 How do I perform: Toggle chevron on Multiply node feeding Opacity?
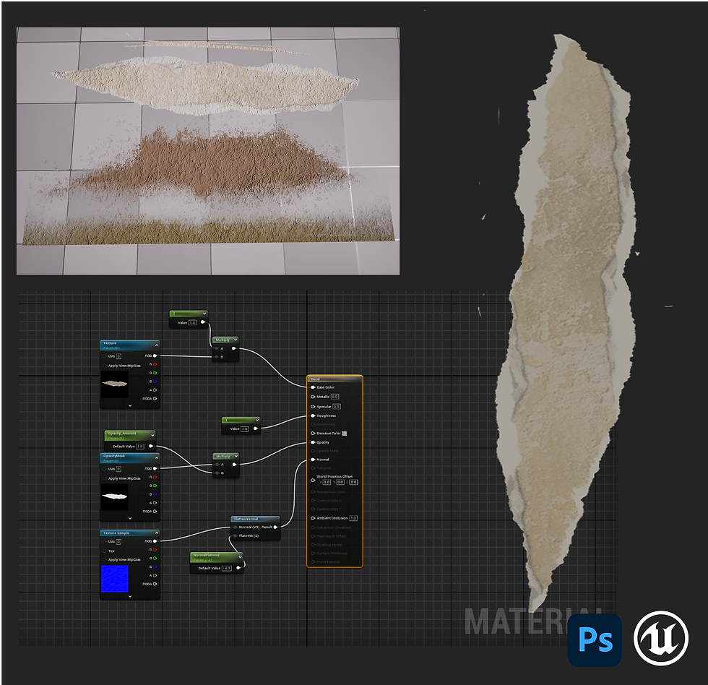tap(236, 456)
